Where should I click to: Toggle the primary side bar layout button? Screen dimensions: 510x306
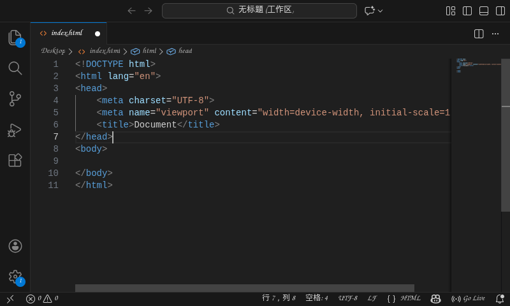click(467, 11)
